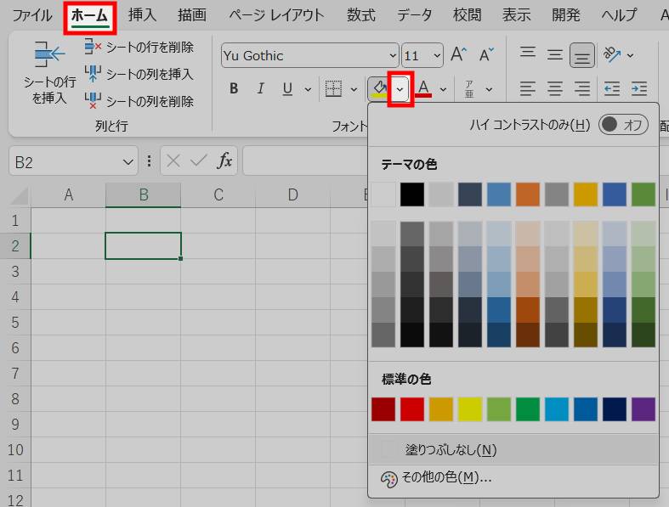Switch to the 数式 tab
The width and height of the screenshot is (669, 507).
coord(361,15)
